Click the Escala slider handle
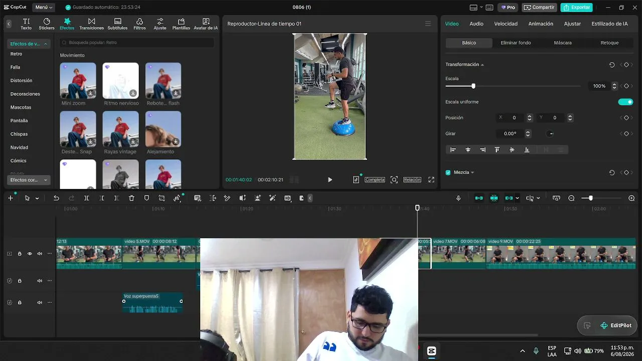The image size is (642, 361). pyautogui.click(x=473, y=86)
